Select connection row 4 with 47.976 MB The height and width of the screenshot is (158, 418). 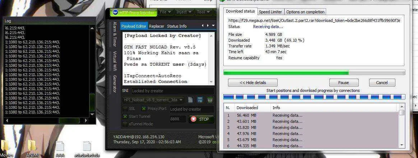311,134
